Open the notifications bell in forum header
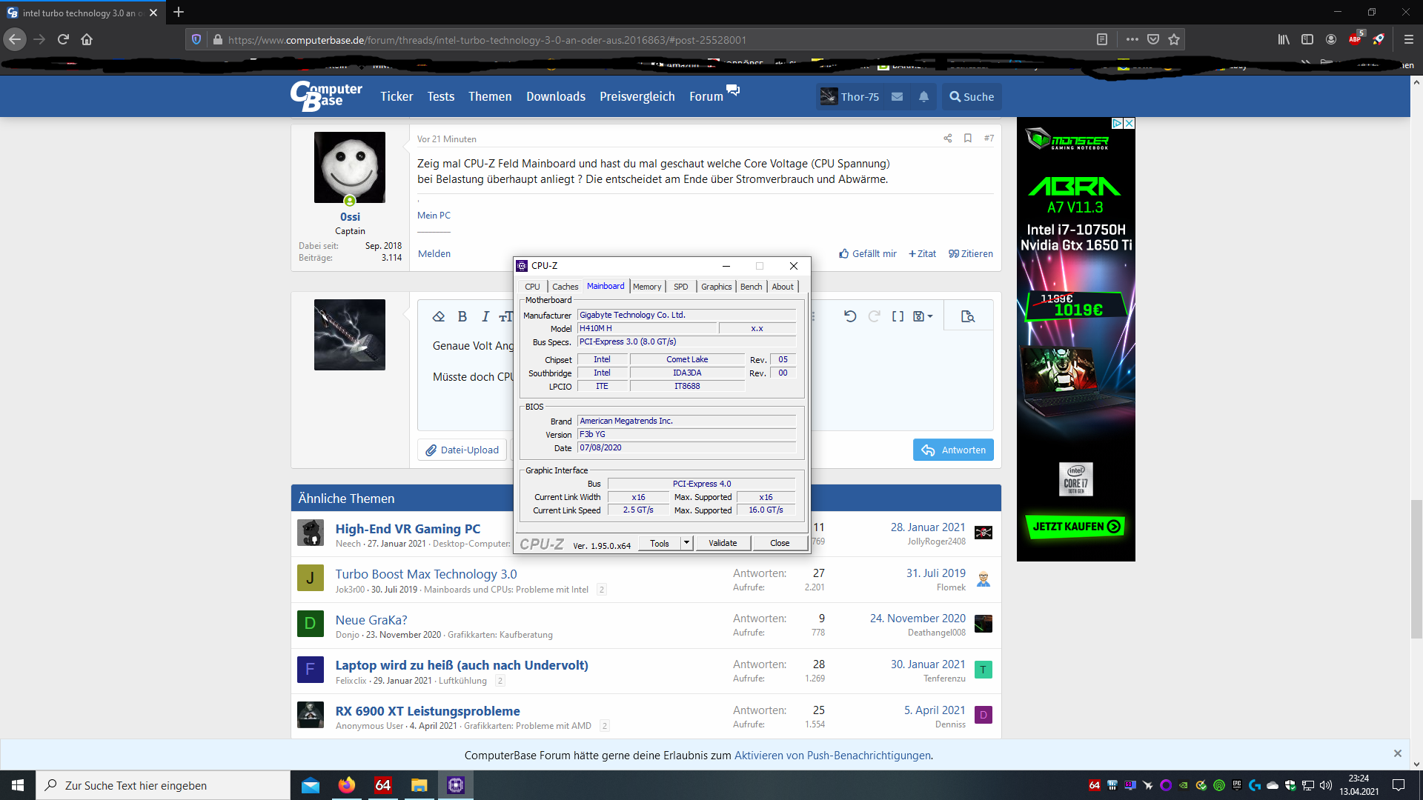The width and height of the screenshot is (1423, 800). click(x=923, y=97)
